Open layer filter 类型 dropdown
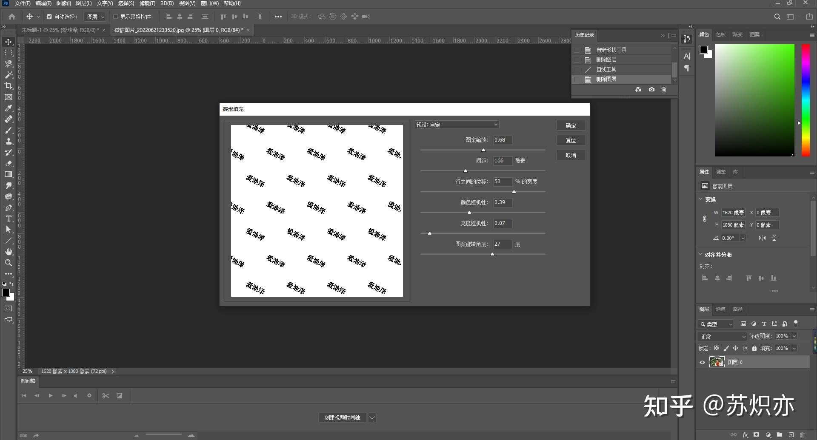This screenshot has height=440, width=817. coord(716,324)
